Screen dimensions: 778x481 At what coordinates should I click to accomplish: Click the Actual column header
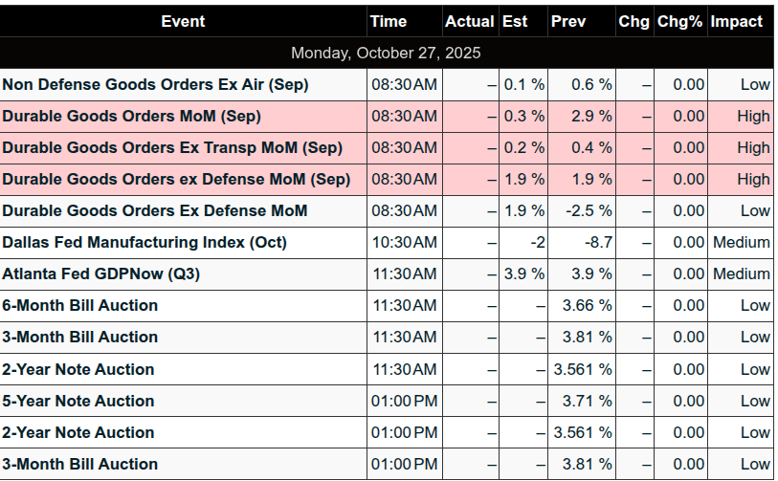point(469,21)
